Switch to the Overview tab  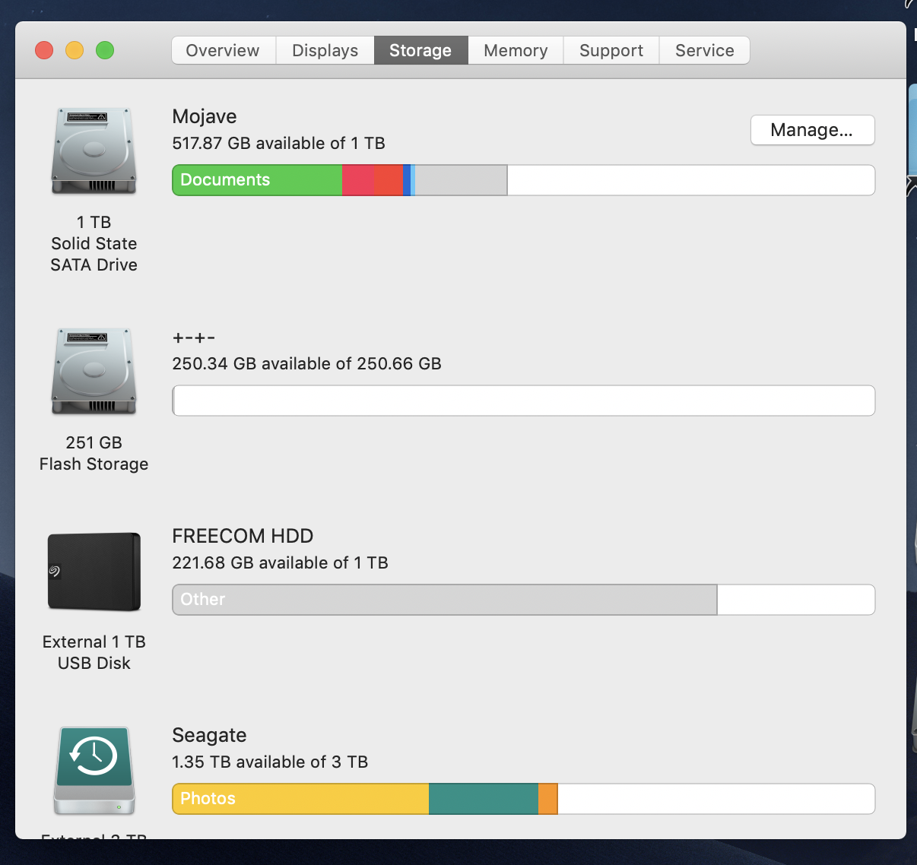tap(223, 50)
